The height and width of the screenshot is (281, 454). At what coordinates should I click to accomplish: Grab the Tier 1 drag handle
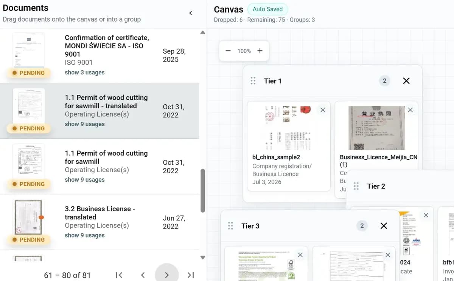point(253,81)
